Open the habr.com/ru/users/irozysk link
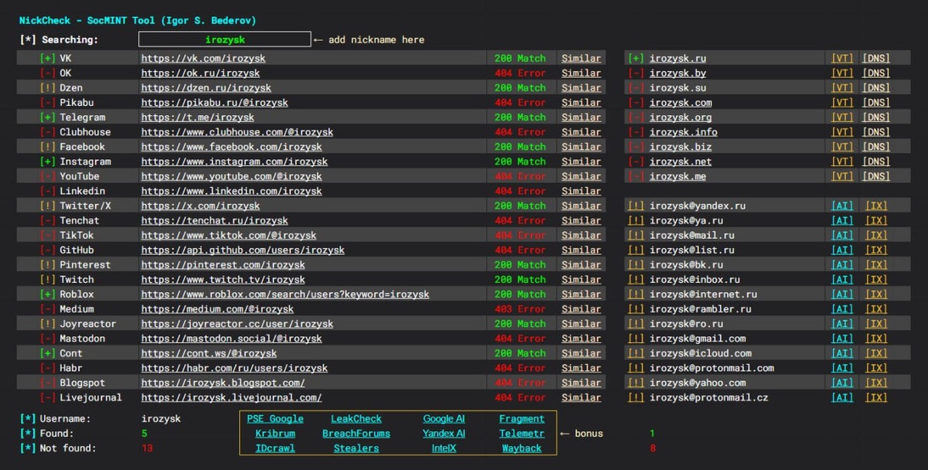The width and height of the screenshot is (928, 470). [x=234, y=368]
